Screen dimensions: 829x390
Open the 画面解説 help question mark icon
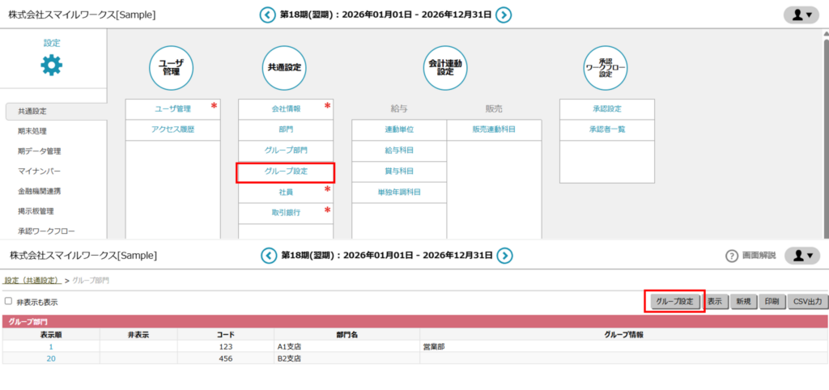click(731, 256)
